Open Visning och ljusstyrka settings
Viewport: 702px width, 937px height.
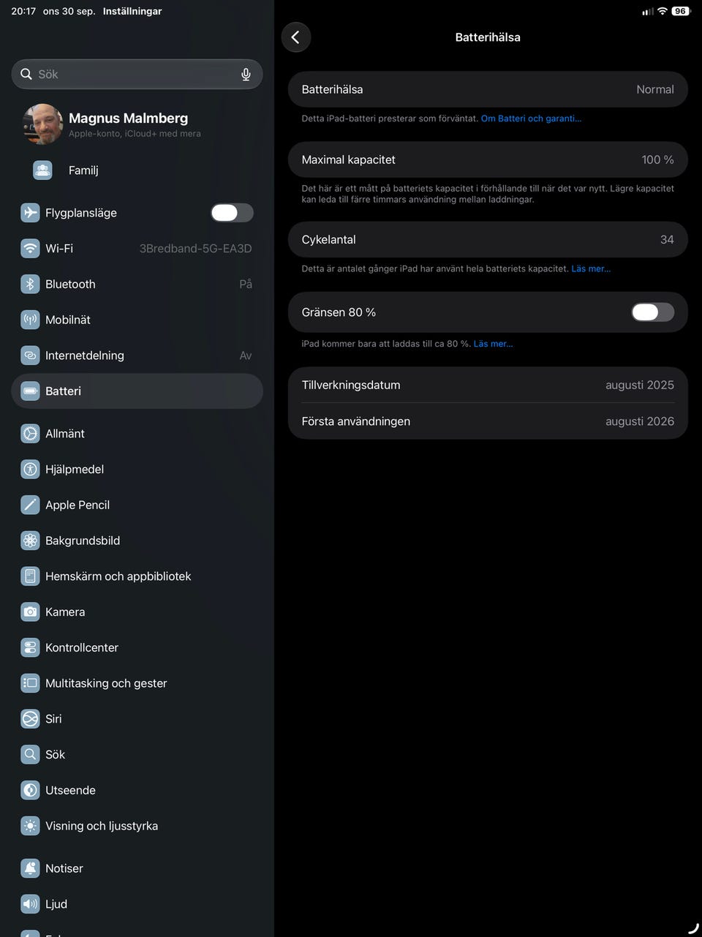[137, 826]
